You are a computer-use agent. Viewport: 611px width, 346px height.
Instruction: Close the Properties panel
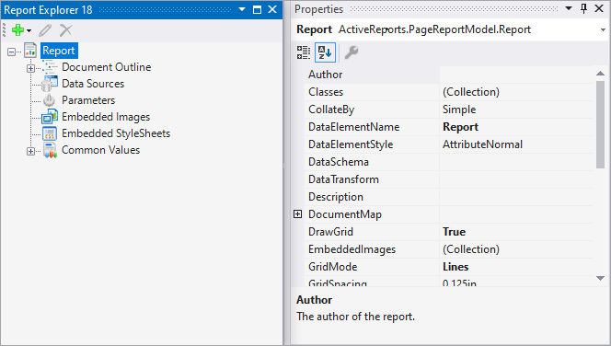coord(599,8)
